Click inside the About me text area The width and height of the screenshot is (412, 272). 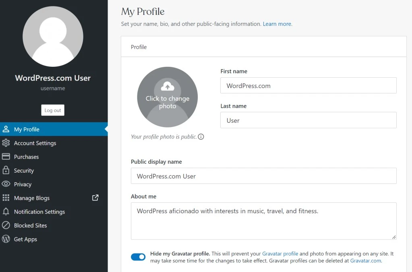[263, 221]
